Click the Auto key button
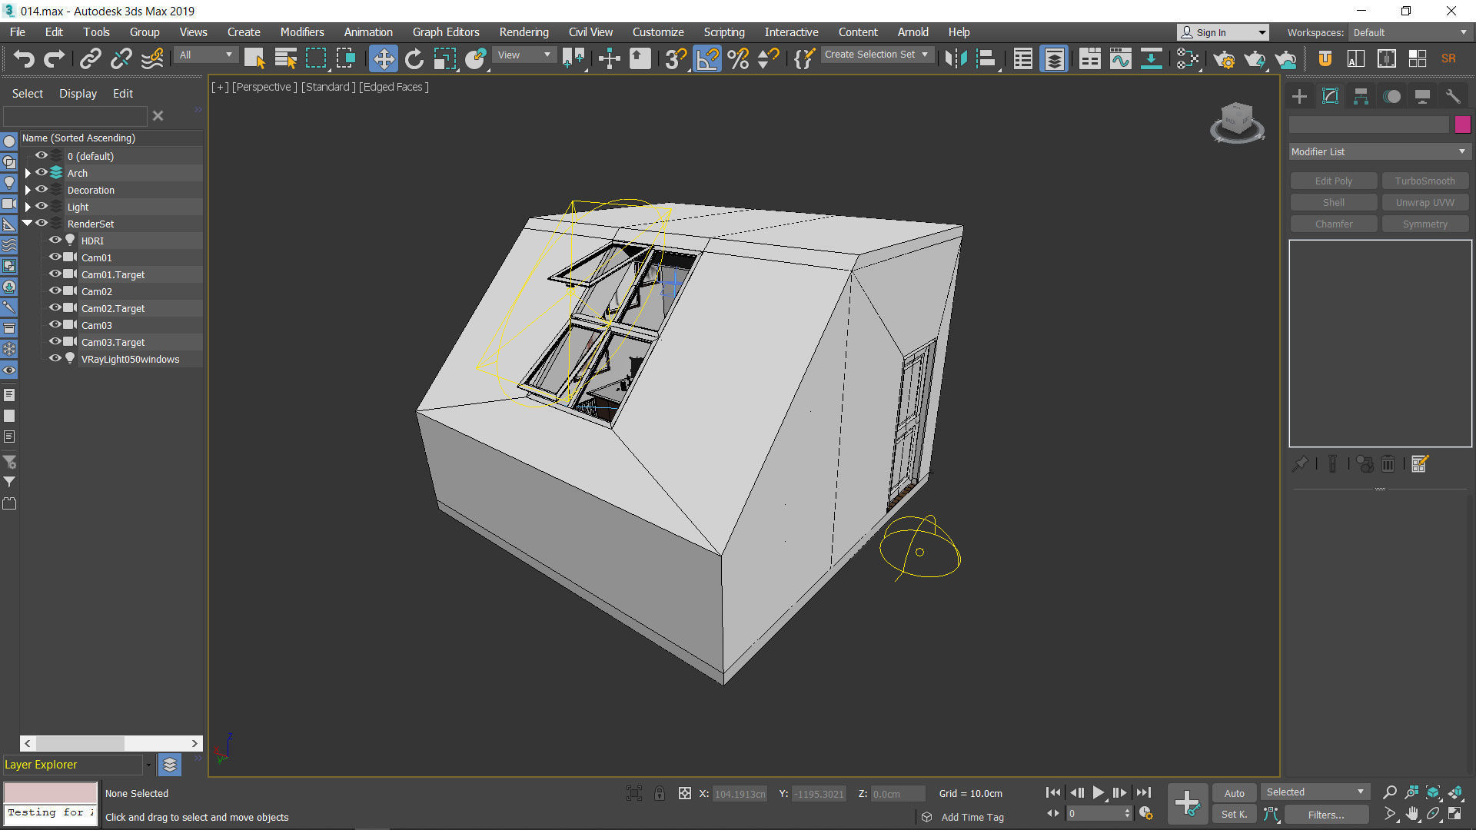 (x=1234, y=793)
